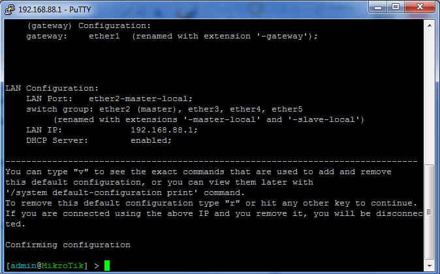
Task: Click the green terminal cursor block
Action: (107, 266)
